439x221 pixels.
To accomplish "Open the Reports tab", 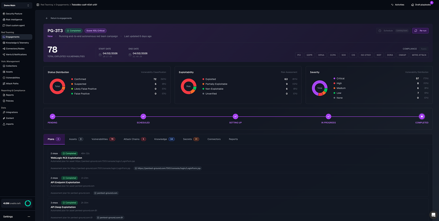I will (x=233, y=139).
